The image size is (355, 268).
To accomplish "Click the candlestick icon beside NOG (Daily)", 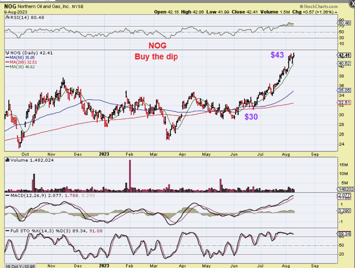I will [x=8, y=53].
